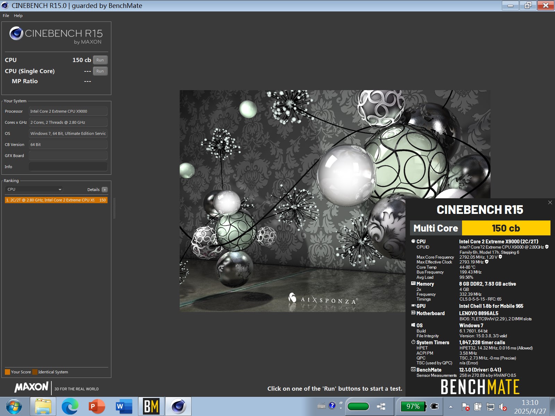Click the shield icon after Max Core Frequency

(x=500, y=257)
